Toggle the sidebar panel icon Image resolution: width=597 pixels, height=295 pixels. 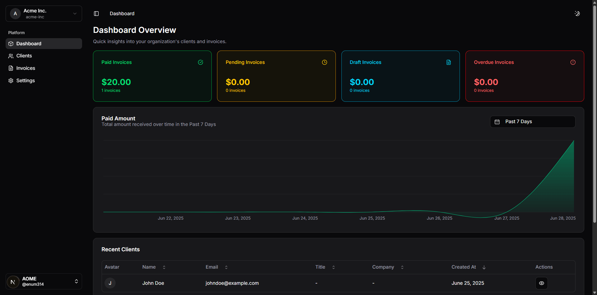96,14
